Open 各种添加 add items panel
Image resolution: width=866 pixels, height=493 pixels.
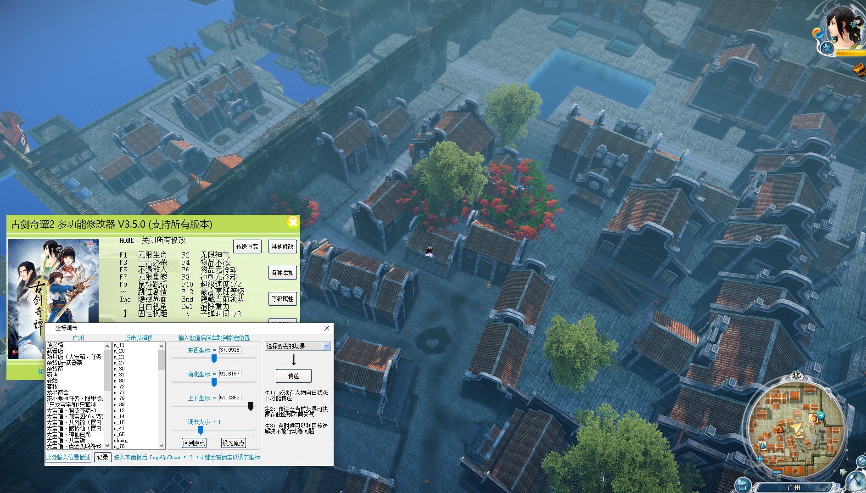pos(282,273)
